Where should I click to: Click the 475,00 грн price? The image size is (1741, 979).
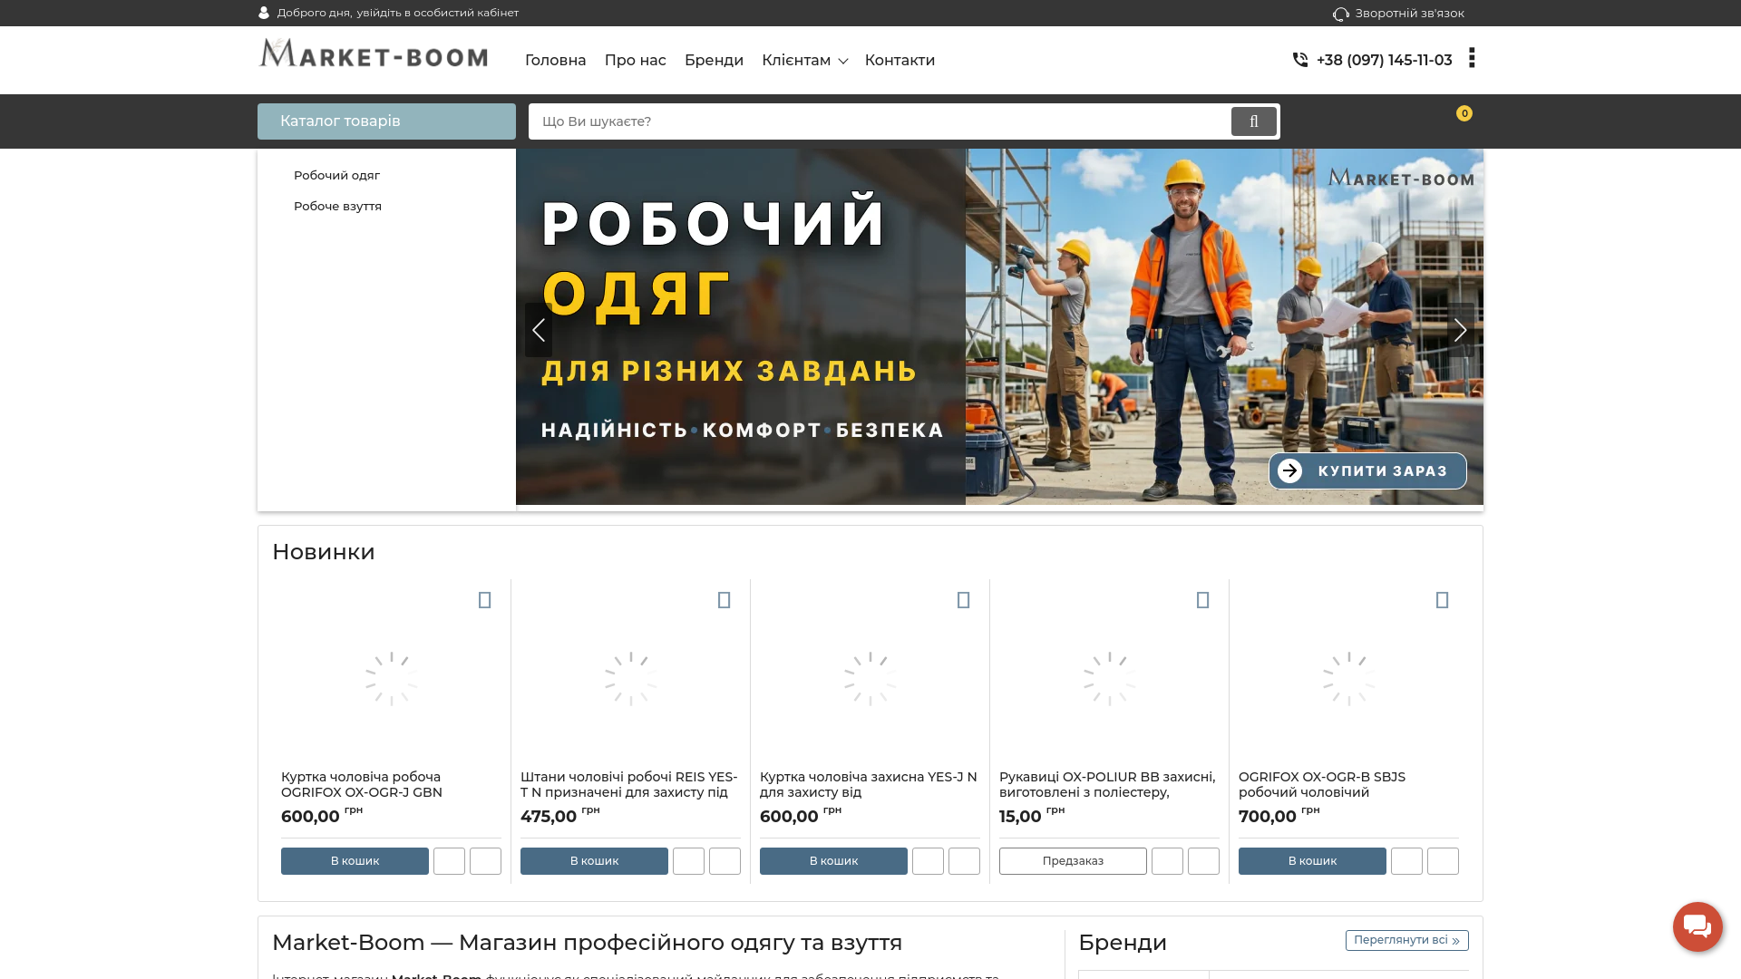[x=560, y=815]
